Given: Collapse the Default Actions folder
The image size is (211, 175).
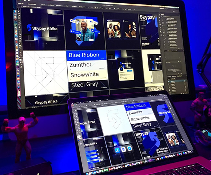Looking at the screenshot, I should click(x=165, y=17).
